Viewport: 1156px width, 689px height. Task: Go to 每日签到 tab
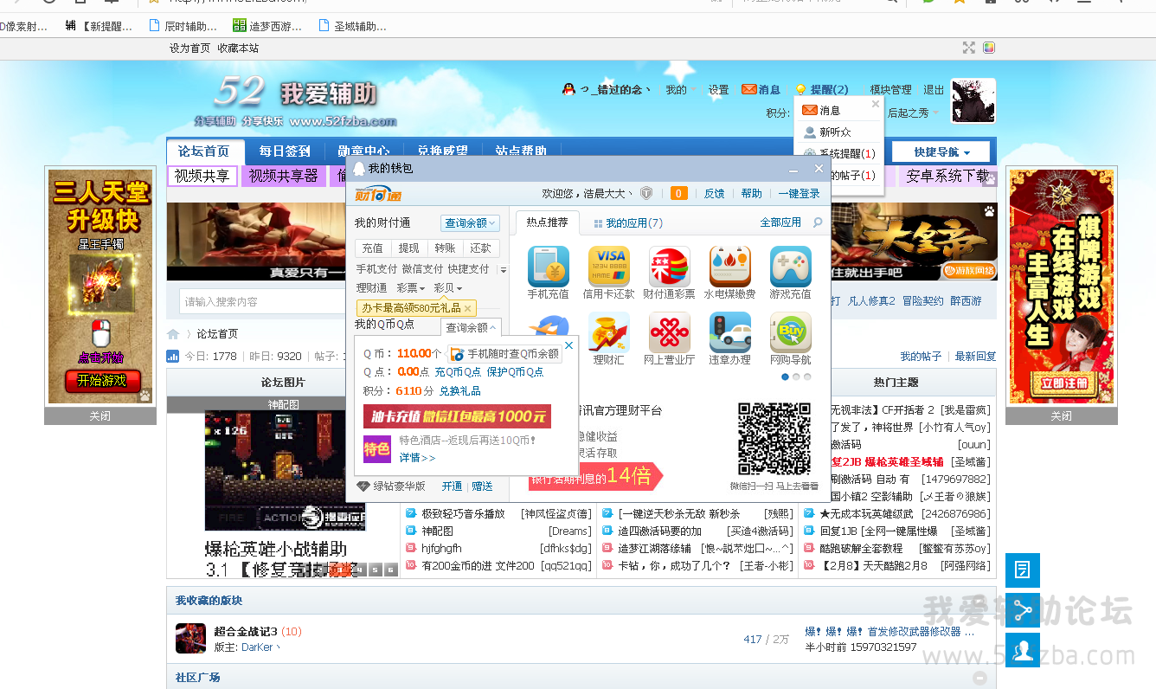(x=285, y=151)
